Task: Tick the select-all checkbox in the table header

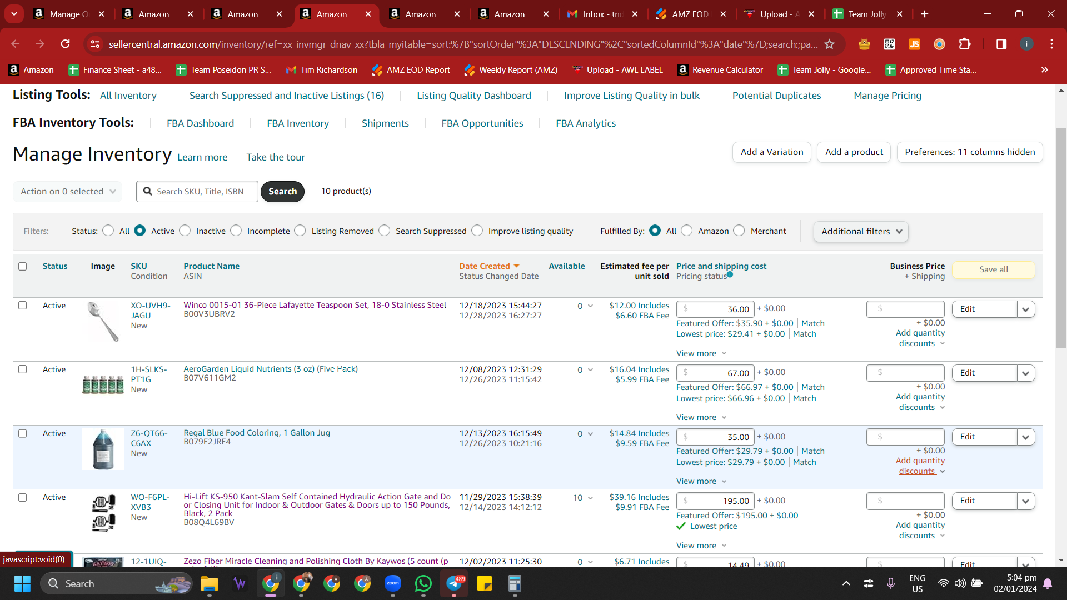Action: tap(23, 266)
